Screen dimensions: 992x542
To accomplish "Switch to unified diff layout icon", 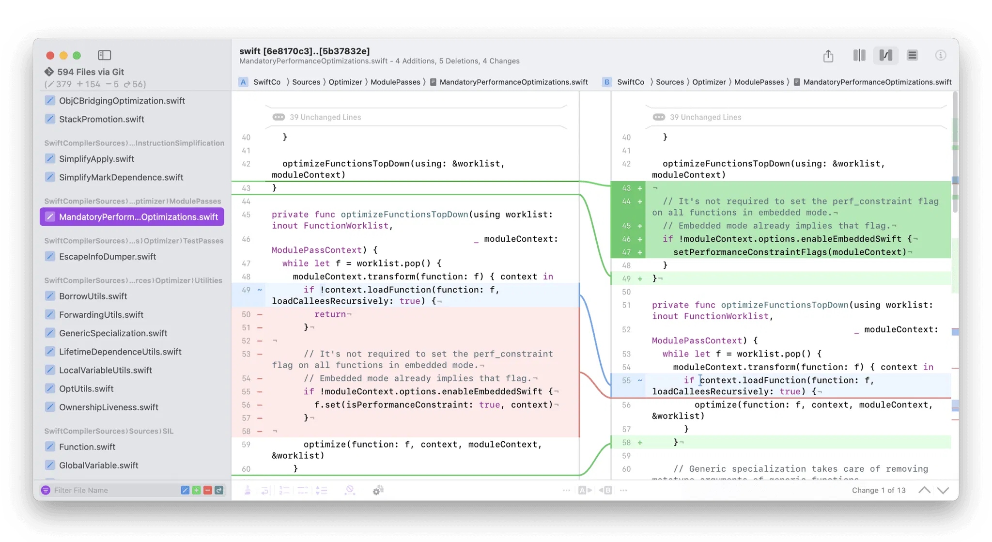I will (912, 56).
